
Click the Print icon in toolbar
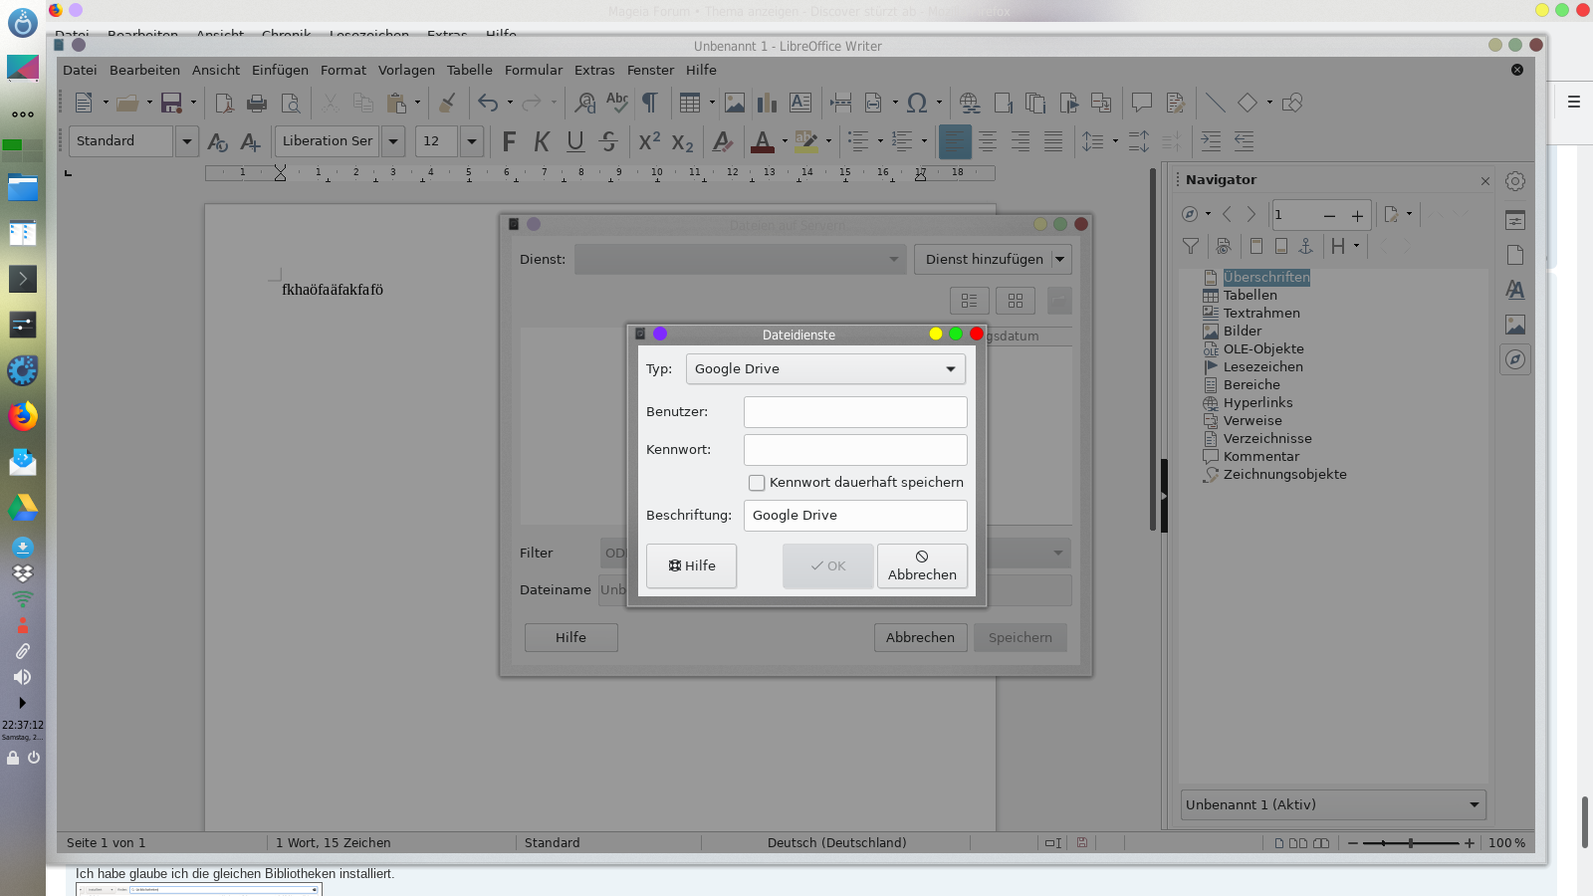[257, 103]
